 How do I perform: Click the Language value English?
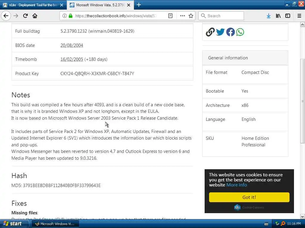click(x=249, y=119)
